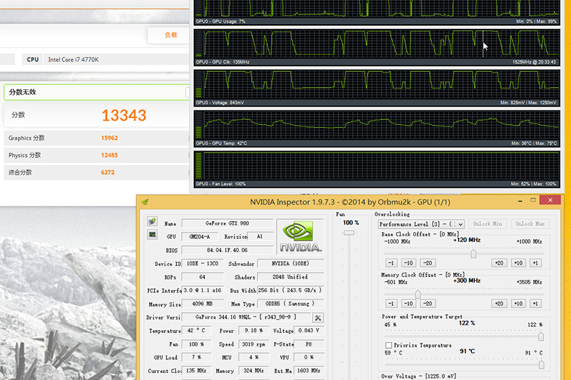
Task: Click the Shaders field 2048 Unified
Action: pyautogui.click(x=290, y=277)
